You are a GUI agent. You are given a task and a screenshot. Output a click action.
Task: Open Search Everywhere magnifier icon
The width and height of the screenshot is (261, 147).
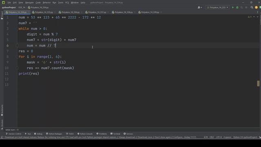click(252, 7)
